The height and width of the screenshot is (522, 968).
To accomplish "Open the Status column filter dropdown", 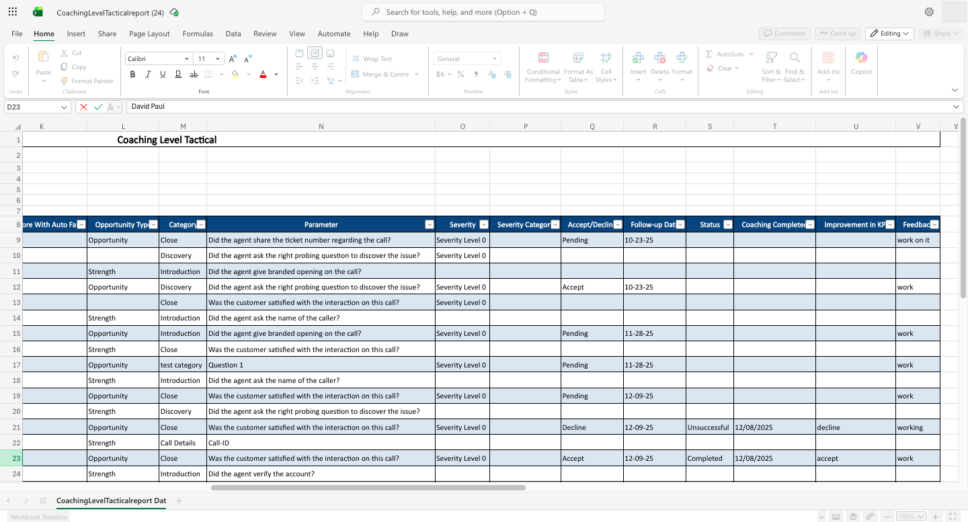I will [728, 224].
